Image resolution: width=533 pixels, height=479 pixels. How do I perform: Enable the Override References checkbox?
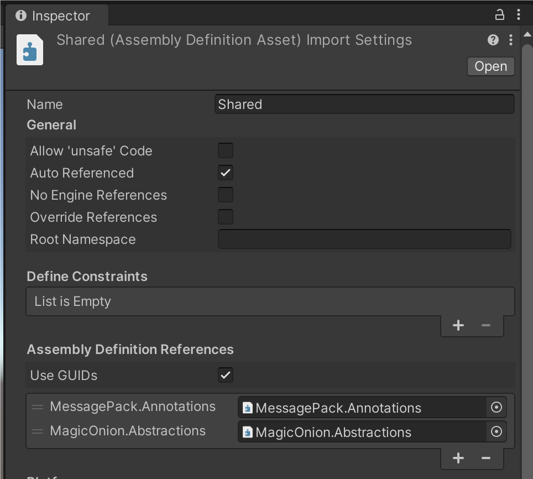(226, 217)
